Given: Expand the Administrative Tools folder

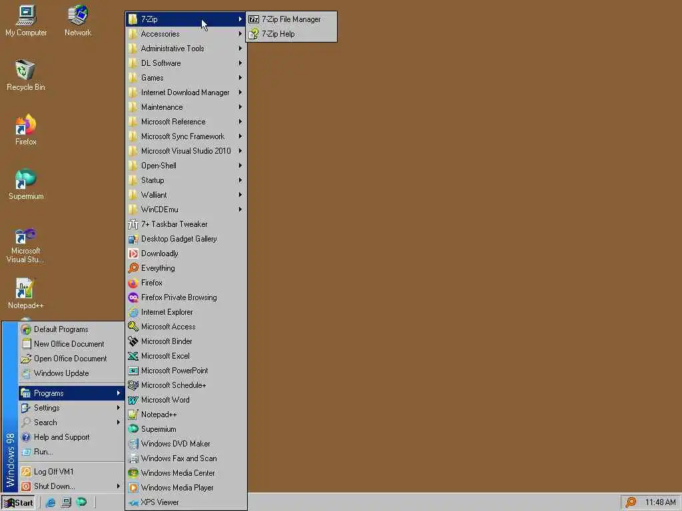Looking at the screenshot, I should (186, 49).
